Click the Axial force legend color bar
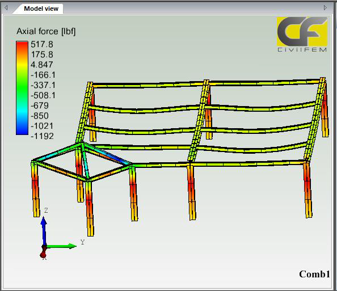The width and height of the screenshot is (337, 291). pyautogui.click(x=22, y=88)
